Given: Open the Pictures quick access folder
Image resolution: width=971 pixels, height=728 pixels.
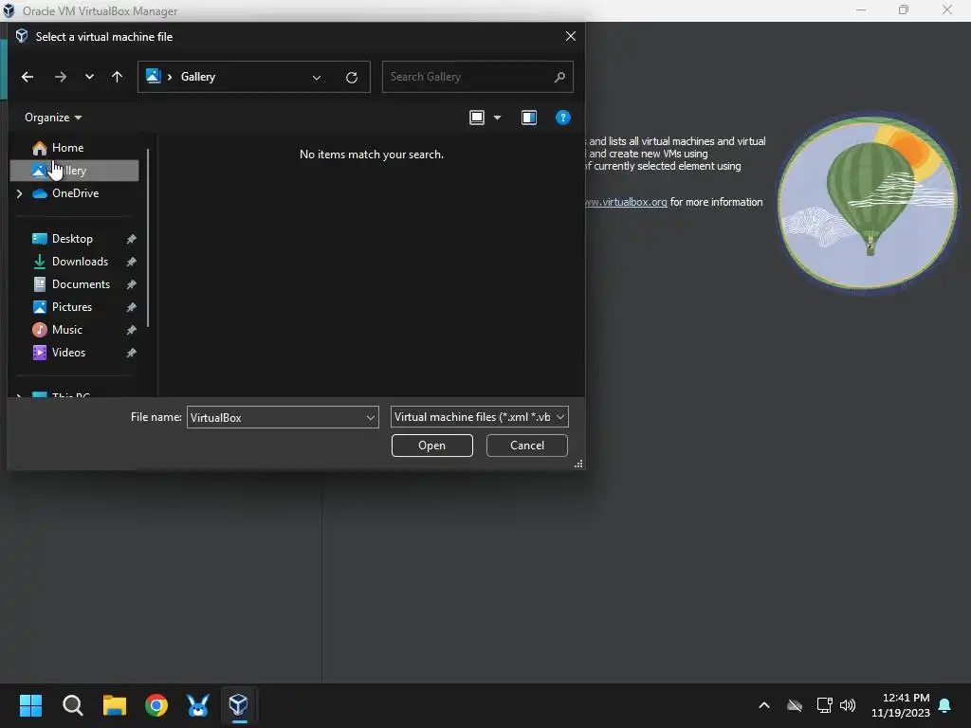Looking at the screenshot, I should click(x=71, y=308).
